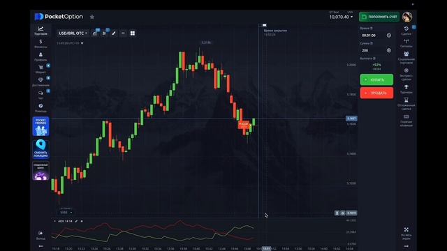Screen dimensions: 447x251
Task: Click the Pocket Friends banner
Action: point(41,126)
